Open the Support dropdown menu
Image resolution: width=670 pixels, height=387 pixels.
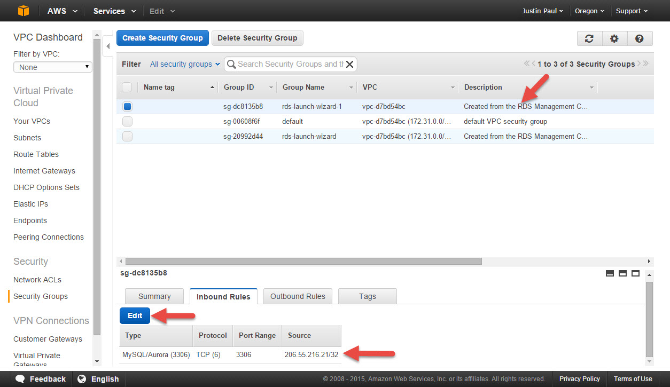pyautogui.click(x=632, y=11)
